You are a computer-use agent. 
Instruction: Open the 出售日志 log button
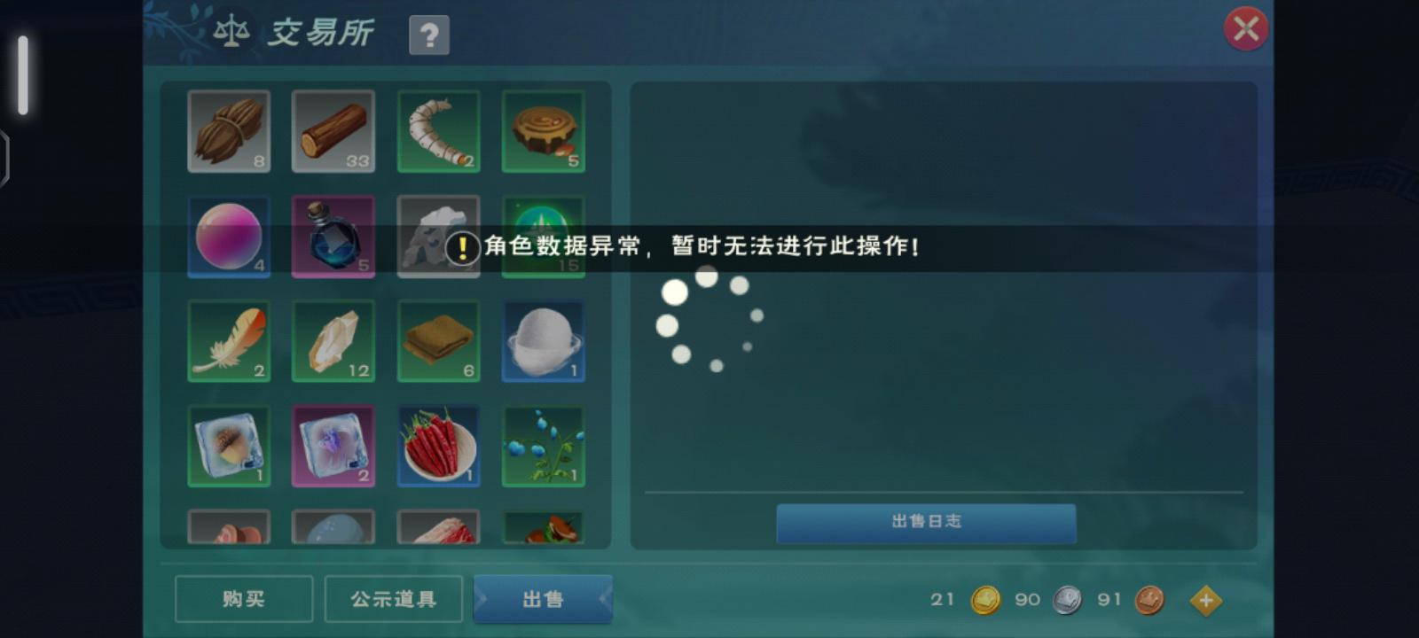[926, 523]
